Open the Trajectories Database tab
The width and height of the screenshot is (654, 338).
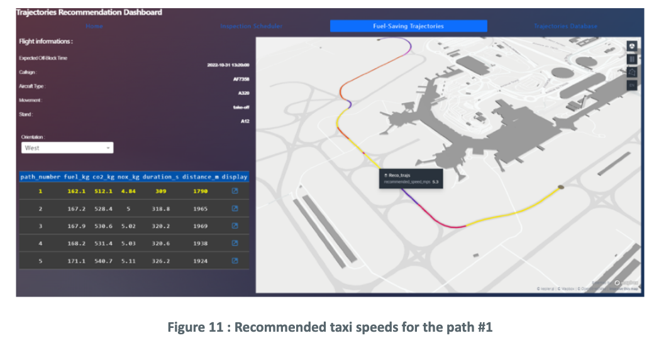(x=565, y=26)
